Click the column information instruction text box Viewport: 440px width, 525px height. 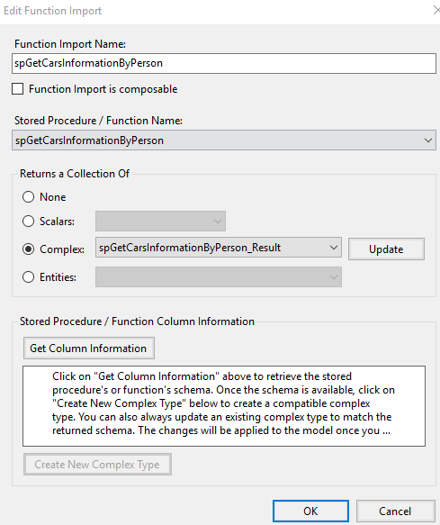click(224, 406)
